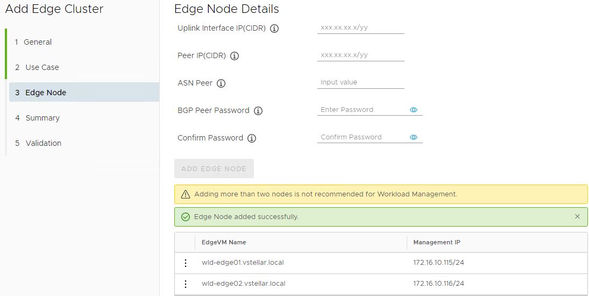
Task: Click the Confirm Password info icon
Action: [252, 138]
